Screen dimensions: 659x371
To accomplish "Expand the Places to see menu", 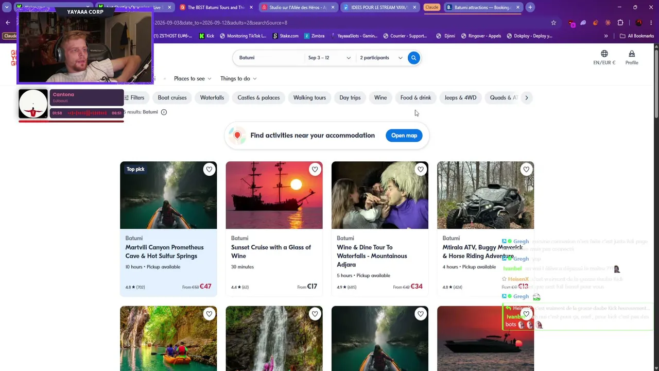I will pyautogui.click(x=193, y=78).
